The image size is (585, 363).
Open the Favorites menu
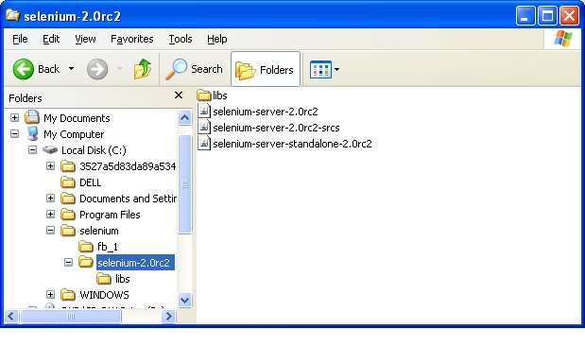tap(132, 39)
